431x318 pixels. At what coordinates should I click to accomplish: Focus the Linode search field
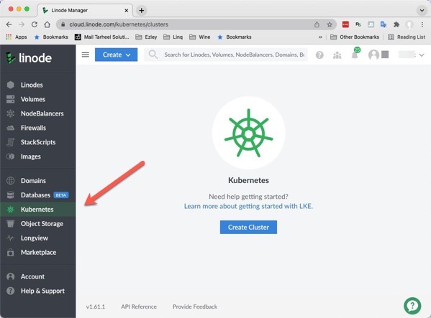226,55
